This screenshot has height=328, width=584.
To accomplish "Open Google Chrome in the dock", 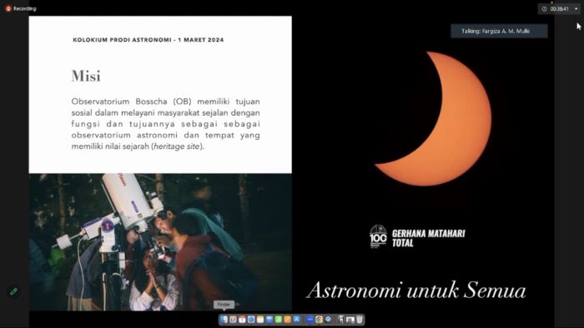I will pyautogui.click(x=320, y=320).
